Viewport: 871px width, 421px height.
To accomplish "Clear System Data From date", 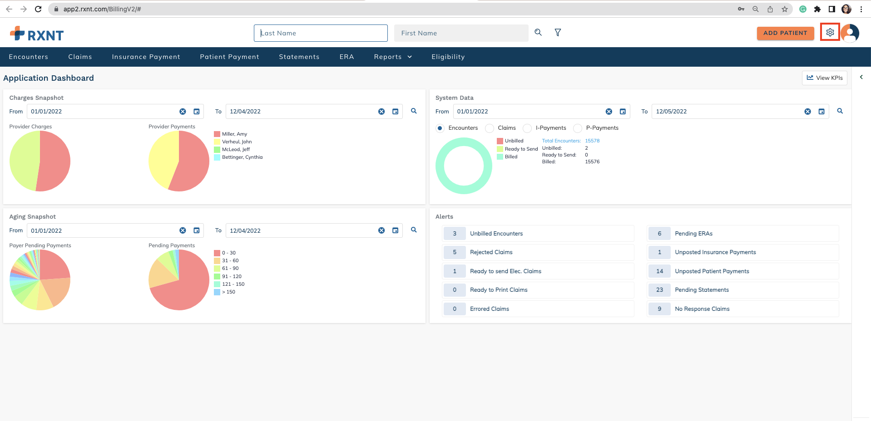I will (609, 112).
